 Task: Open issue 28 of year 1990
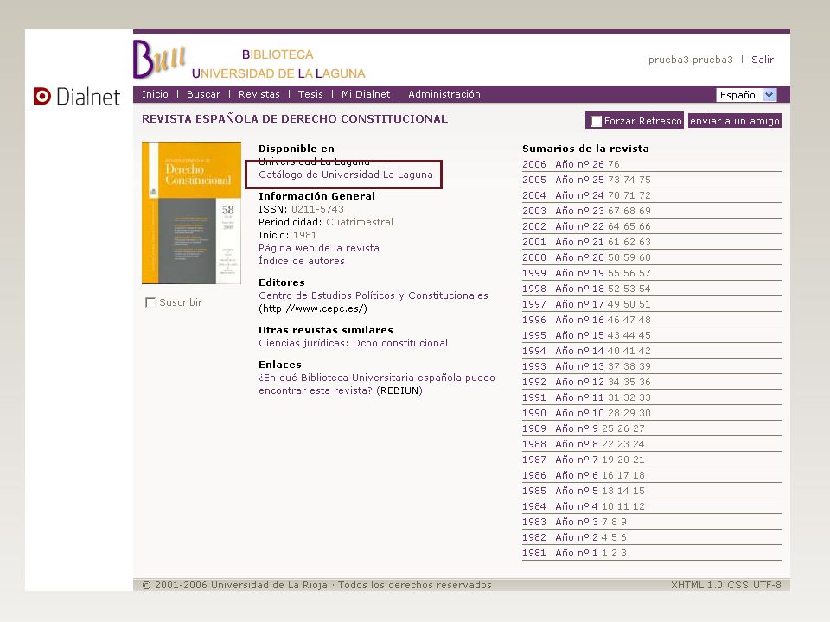coord(614,413)
